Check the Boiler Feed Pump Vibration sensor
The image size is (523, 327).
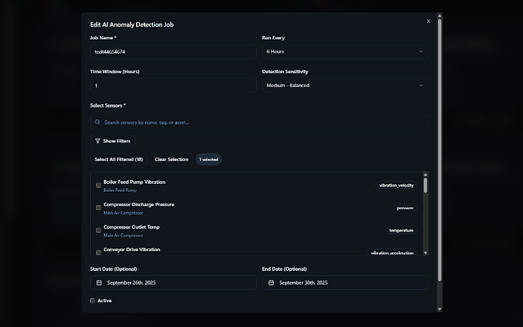point(98,185)
